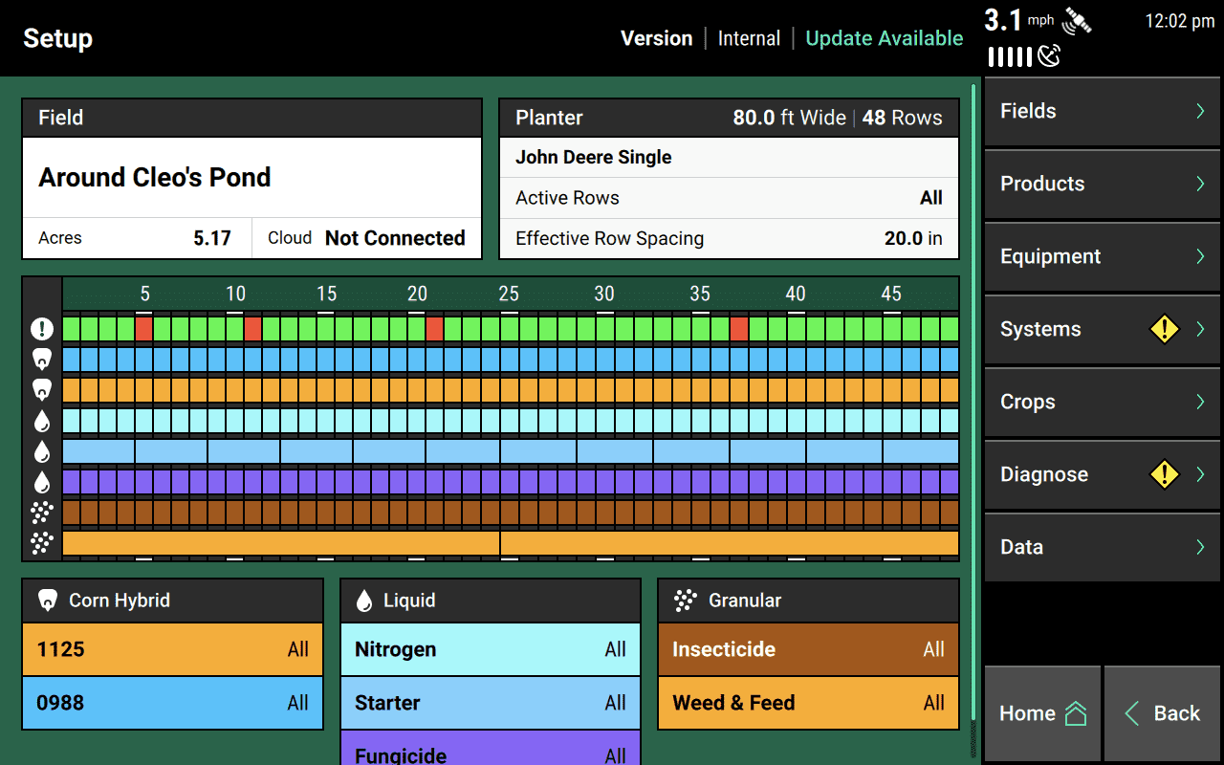Click the Home house icon
Screen dimensions: 1224x765
1076,713
